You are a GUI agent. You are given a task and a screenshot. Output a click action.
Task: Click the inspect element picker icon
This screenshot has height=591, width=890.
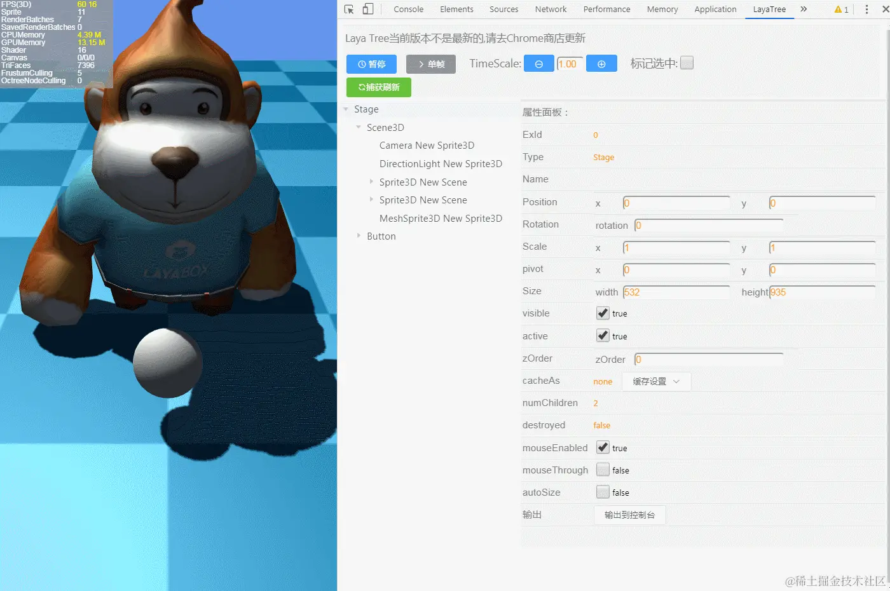pyautogui.click(x=349, y=9)
